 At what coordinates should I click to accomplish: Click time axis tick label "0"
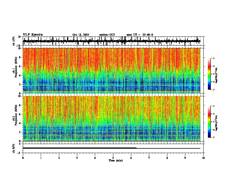coord(23,158)
